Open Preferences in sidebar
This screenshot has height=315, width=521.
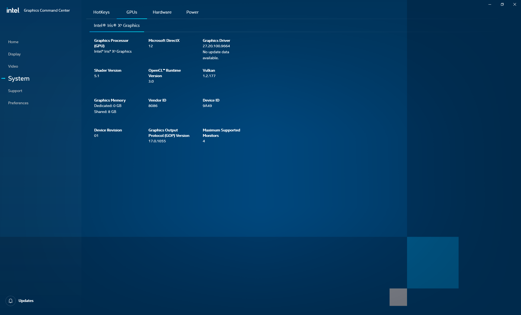pos(18,103)
